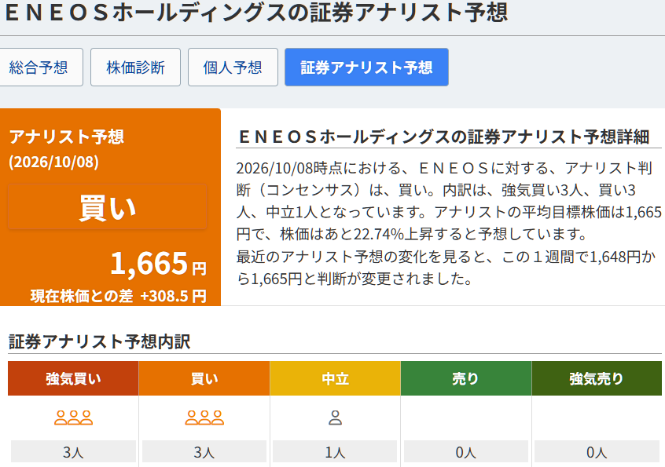This screenshot has width=665, height=467.
Task: Click the 0人 count under 強気売り
Action: pyautogui.click(x=597, y=452)
